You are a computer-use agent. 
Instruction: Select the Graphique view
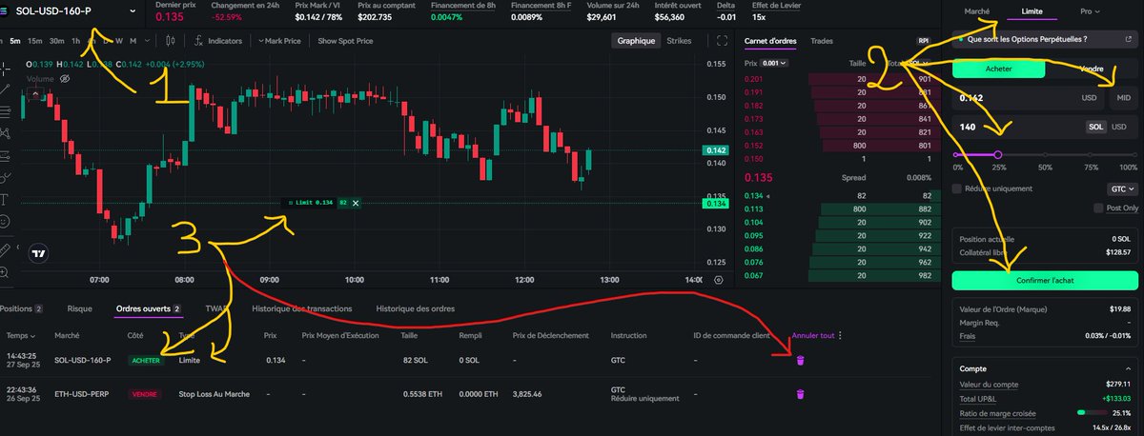click(x=636, y=41)
